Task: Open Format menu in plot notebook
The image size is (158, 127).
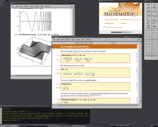Action: point(26,6)
